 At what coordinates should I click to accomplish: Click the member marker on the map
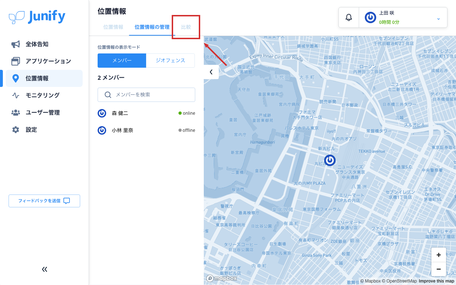coord(330,160)
